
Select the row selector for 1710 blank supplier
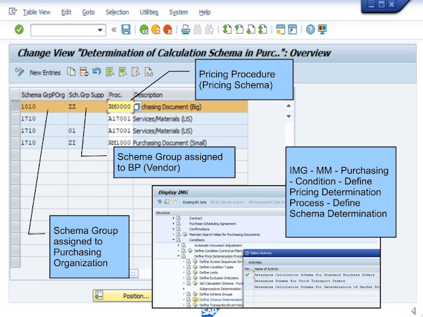(15, 119)
